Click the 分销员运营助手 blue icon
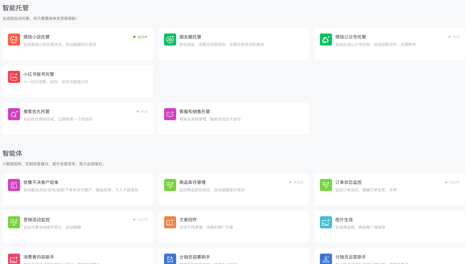 click(326, 259)
